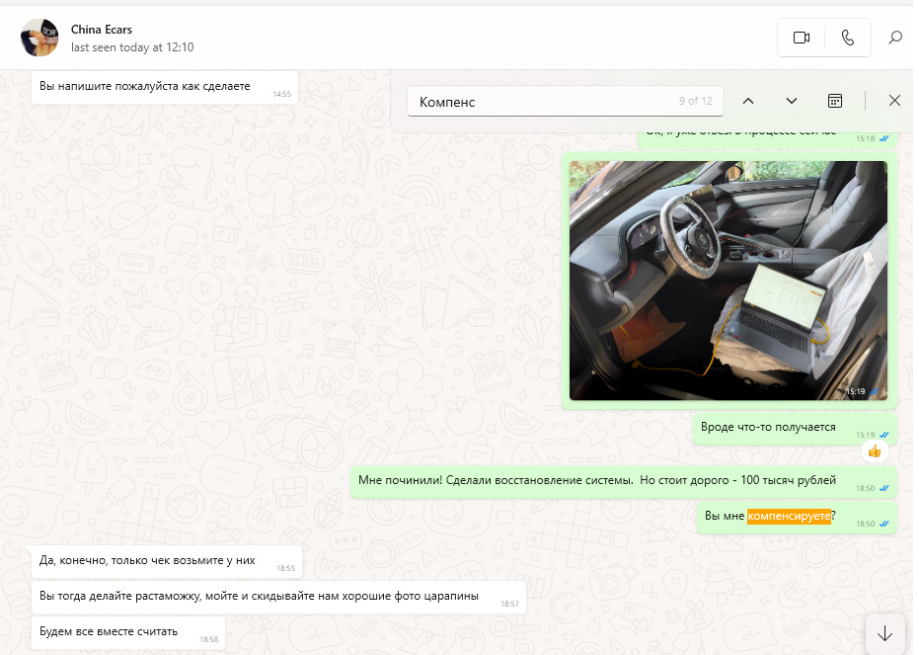Click read checkmarks on Вроде что-то получается
Screen dimensions: 919x655
click(x=884, y=435)
